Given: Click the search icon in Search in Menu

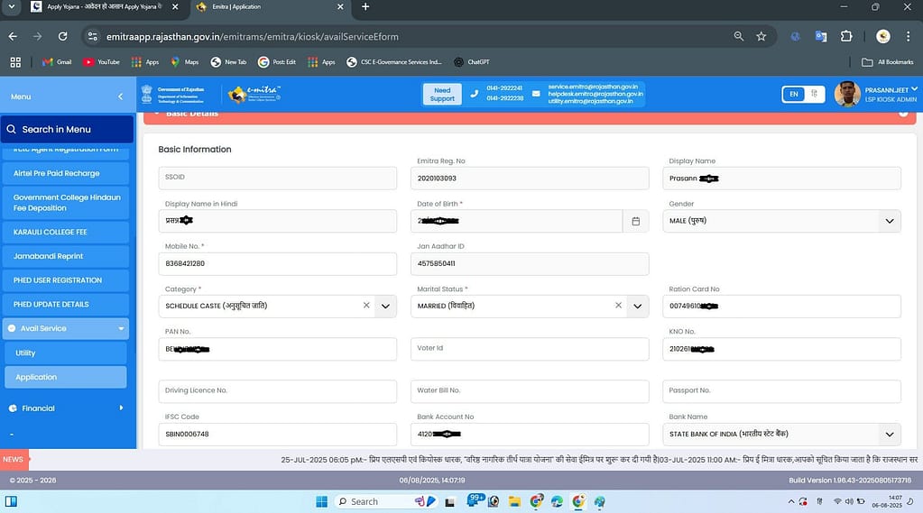Looking at the screenshot, I should coord(12,130).
